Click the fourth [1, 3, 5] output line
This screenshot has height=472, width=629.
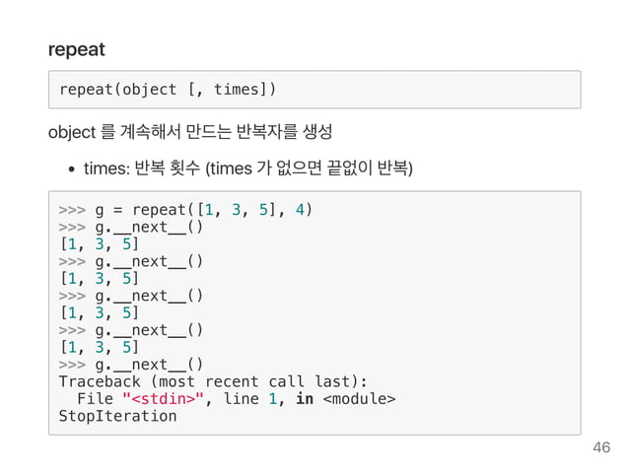click(98, 347)
